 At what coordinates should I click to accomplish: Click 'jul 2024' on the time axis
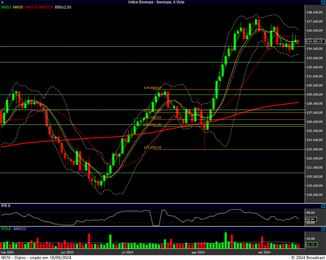pos(128,252)
